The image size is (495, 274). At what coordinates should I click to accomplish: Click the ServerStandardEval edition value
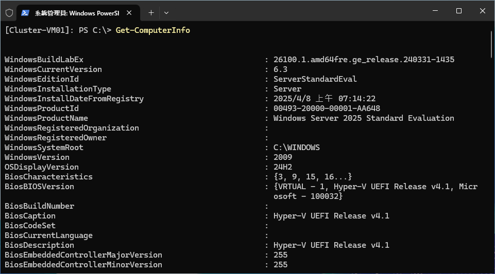pyautogui.click(x=315, y=79)
